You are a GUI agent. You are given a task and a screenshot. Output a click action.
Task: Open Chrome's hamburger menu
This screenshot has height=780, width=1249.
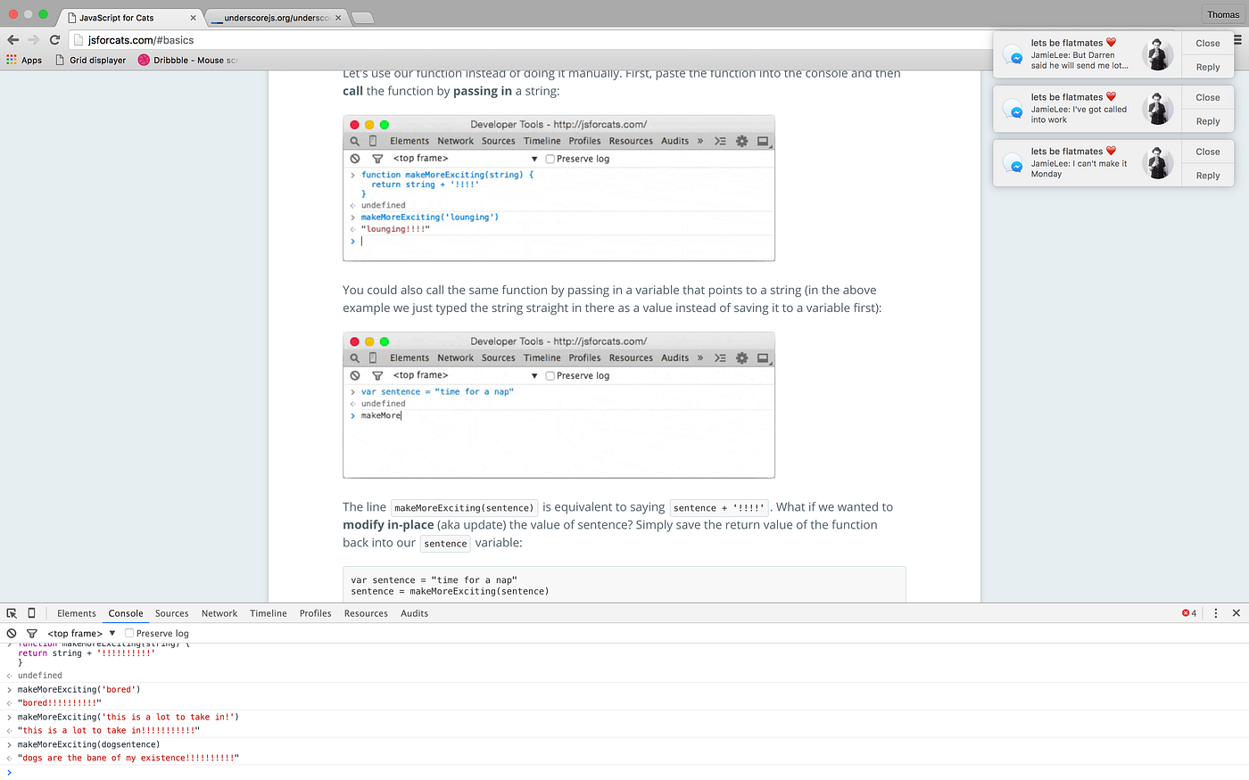[1238, 37]
